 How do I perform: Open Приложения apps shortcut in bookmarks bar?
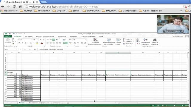(9, 11)
